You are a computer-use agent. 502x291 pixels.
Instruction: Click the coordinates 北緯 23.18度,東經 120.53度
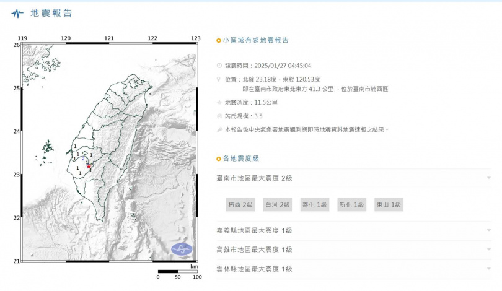pos(281,79)
